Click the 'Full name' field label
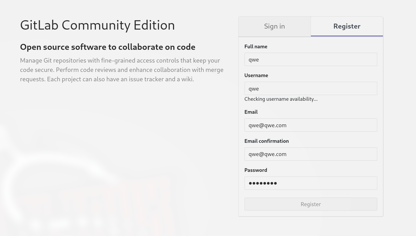Image resolution: width=416 pixels, height=236 pixels. tap(256, 46)
